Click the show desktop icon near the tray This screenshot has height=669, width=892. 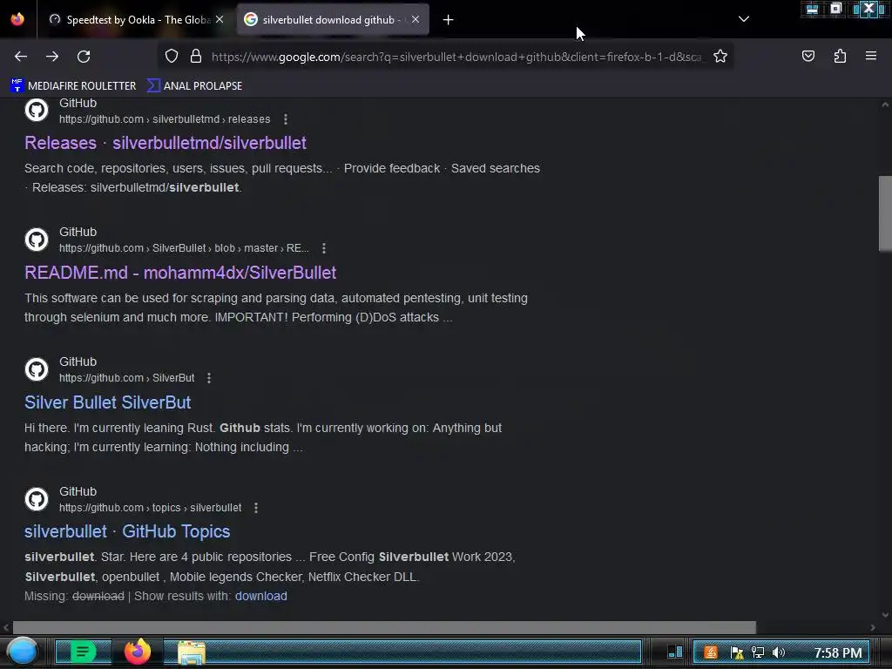pos(675,652)
